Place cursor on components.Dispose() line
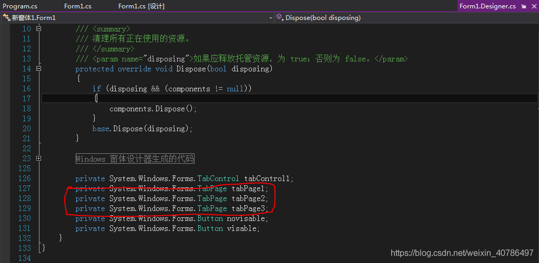539x263 pixels. [x=152, y=109]
